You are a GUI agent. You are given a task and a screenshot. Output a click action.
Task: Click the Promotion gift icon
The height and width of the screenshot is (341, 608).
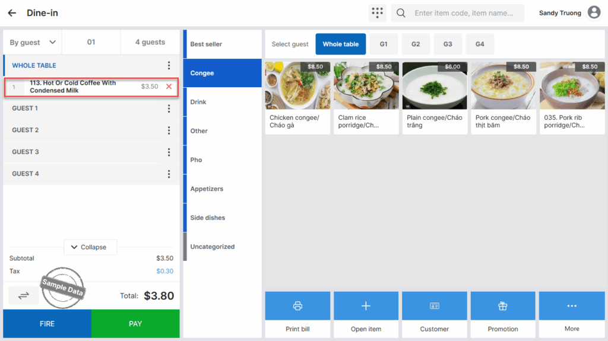coord(503,306)
